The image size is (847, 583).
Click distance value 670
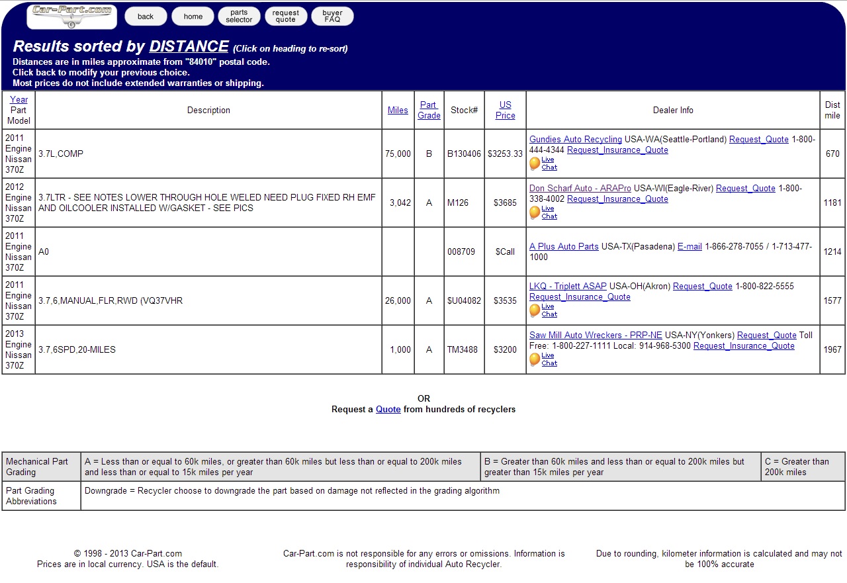pyautogui.click(x=832, y=154)
